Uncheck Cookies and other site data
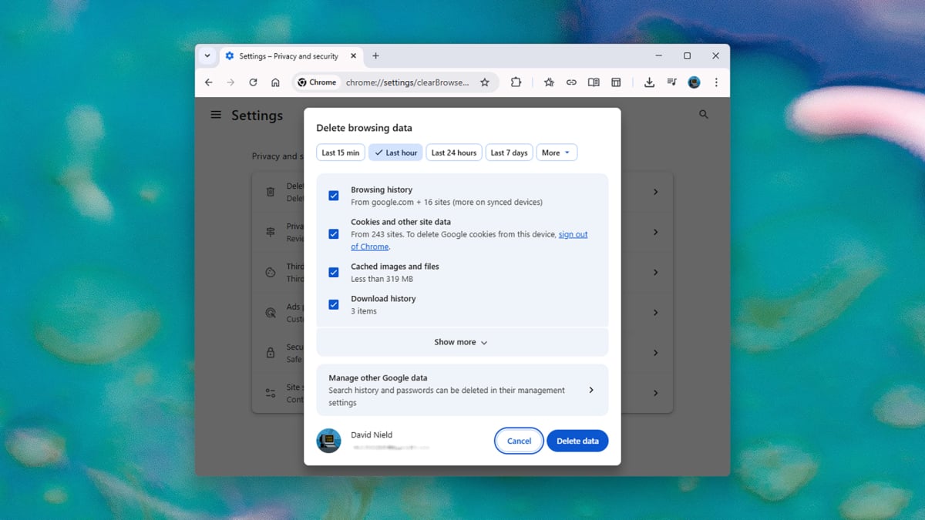925x520 pixels. (334, 234)
